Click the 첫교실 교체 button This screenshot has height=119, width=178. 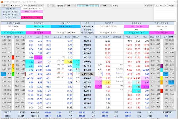click(148, 6)
